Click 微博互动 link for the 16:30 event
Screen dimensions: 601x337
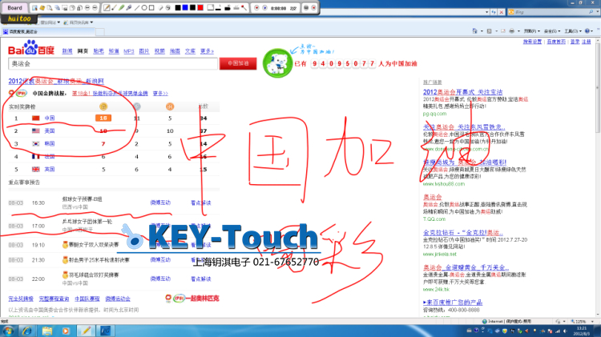pos(160,203)
